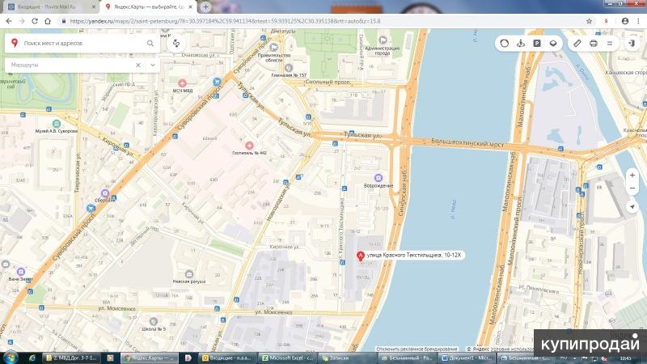The height and width of the screenshot is (364, 647).
Task: Click the search magnifier icon
Action: pos(150,43)
